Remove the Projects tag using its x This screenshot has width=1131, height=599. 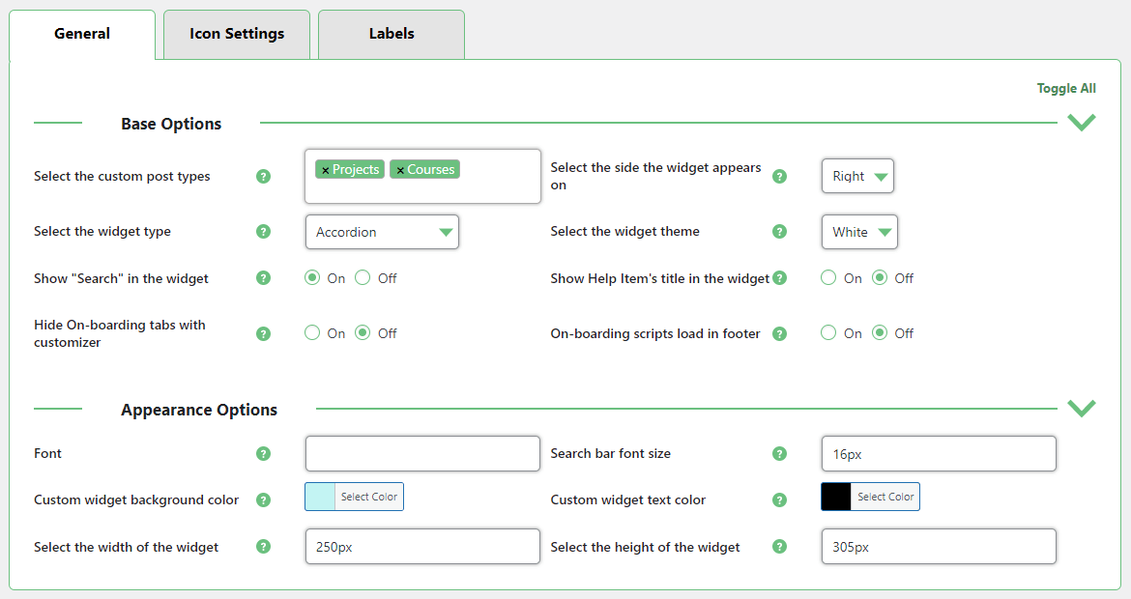pyautogui.click(x=325, y=170)
